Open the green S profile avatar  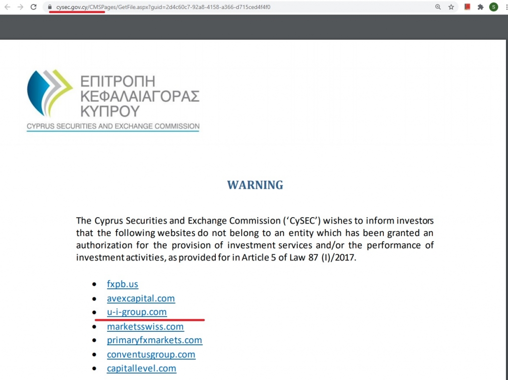point(494,7)
